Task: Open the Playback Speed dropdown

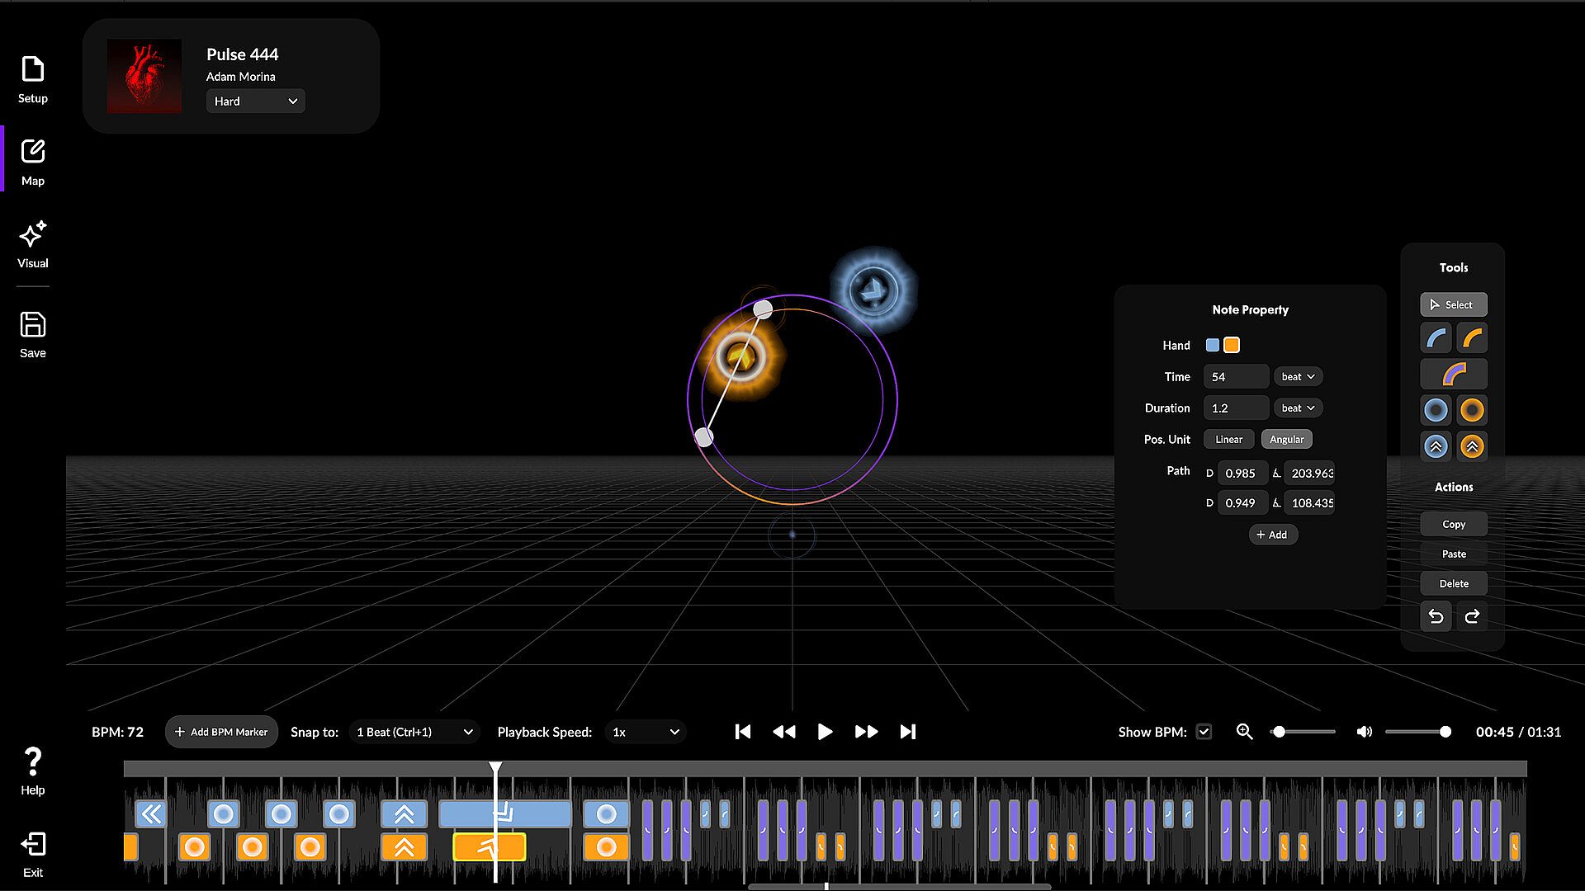Action: 646,732
